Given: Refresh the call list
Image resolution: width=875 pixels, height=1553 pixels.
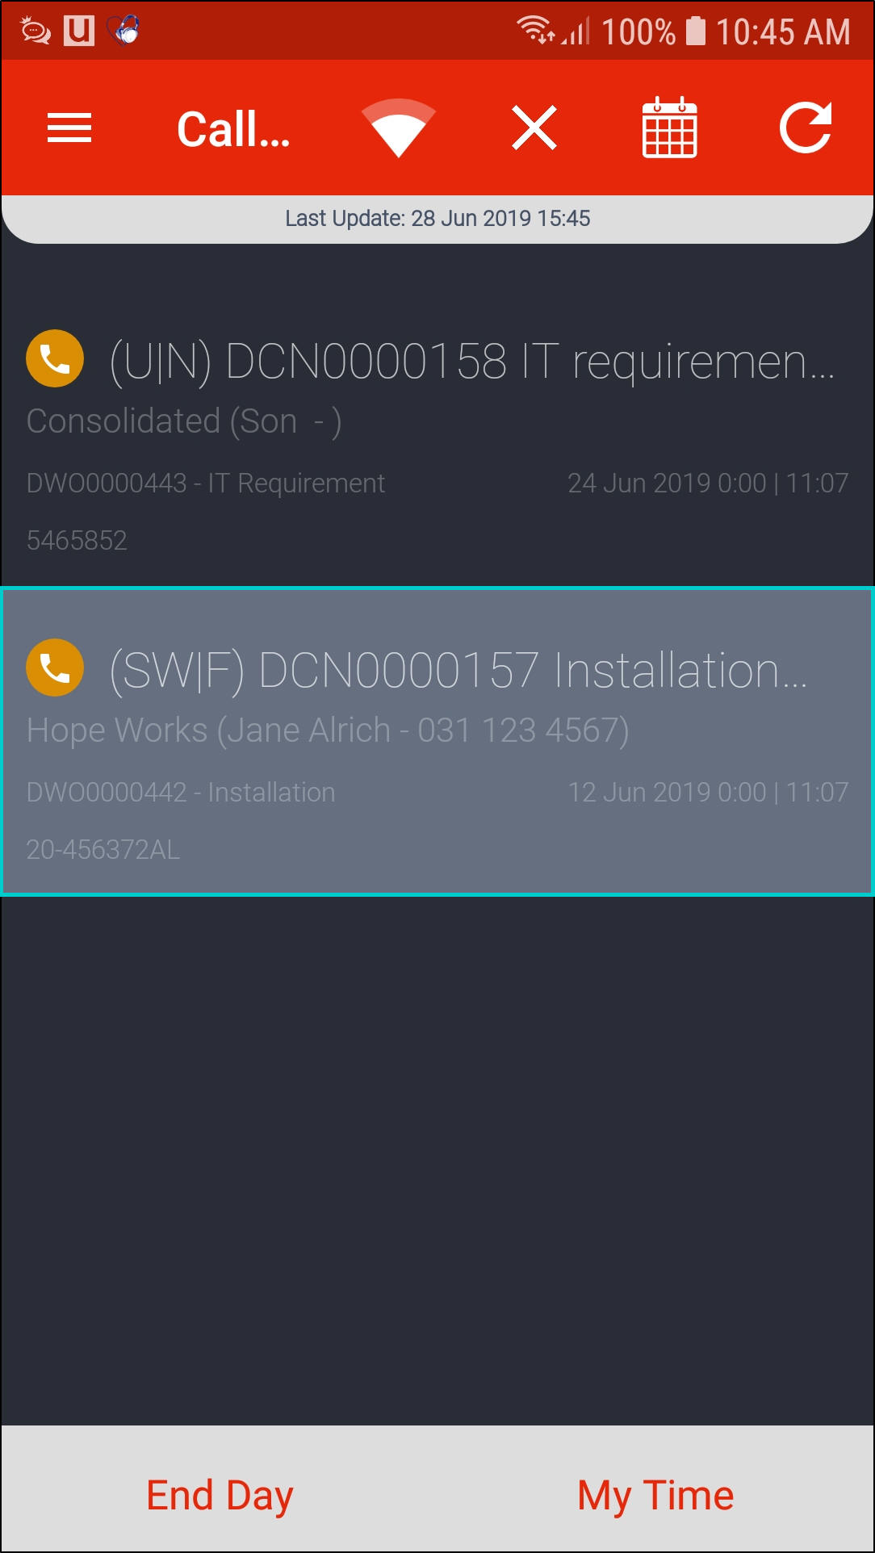Looking at the screenshot, I should 806,128.
